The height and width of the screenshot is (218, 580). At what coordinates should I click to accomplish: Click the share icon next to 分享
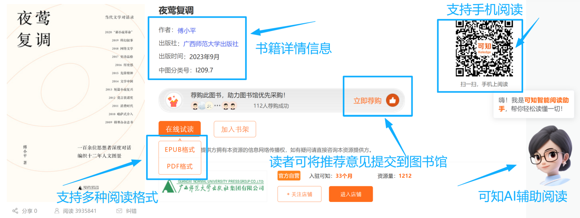click(15, 211)
